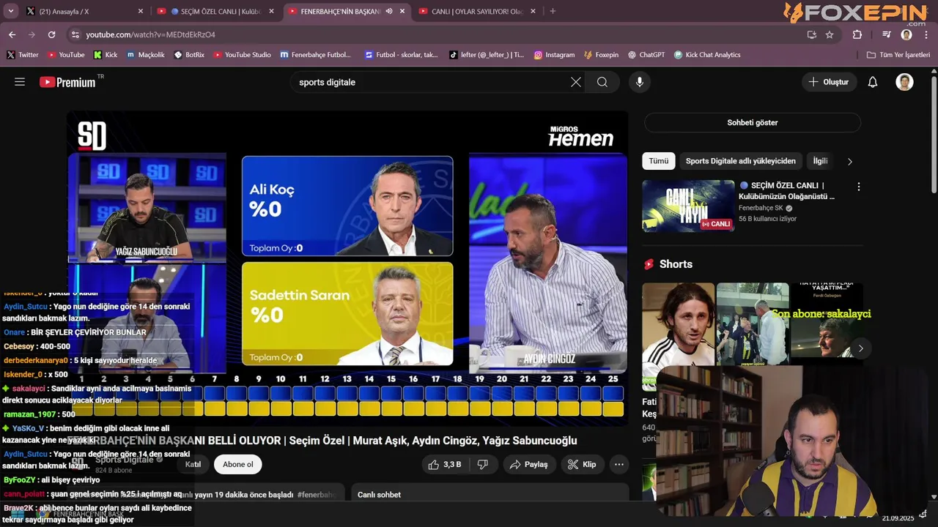Viewport: 938px width, 527px height.
Task: Open lefter TikTok bookmark
Action: click(487, 55)
